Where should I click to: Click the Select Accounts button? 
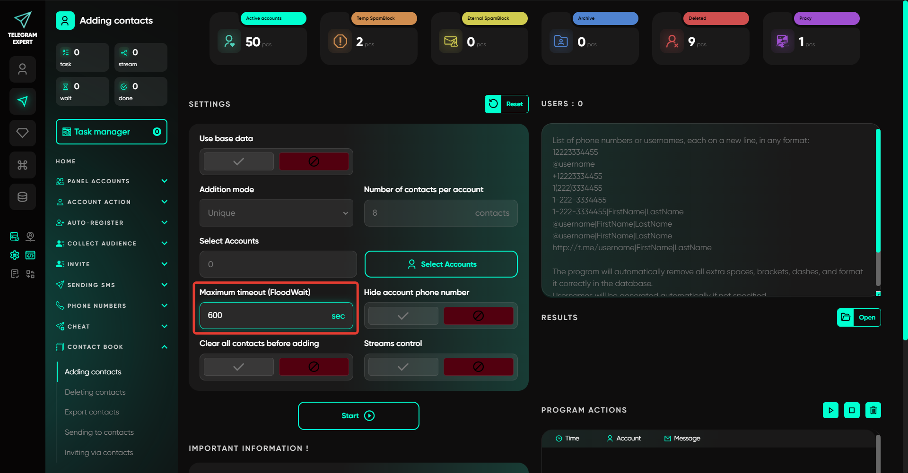coord(441,264)
